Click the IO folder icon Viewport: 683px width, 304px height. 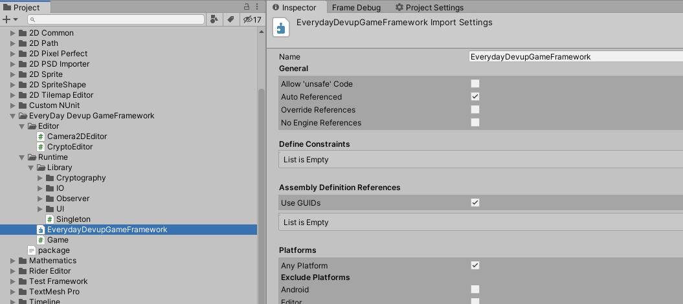tap(50, 188)
